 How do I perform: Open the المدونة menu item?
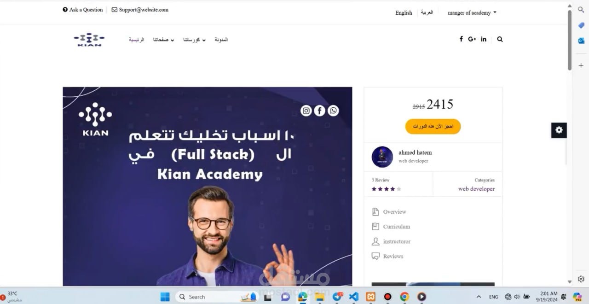tap(221, 40)
